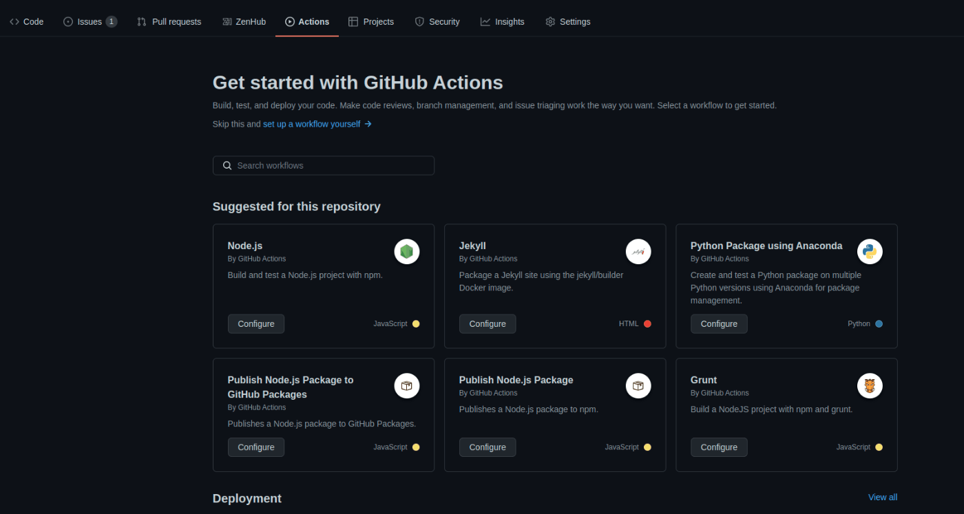Open the Projects tab
The image size is (964, 514).
pyautogui.click(x=371, y=21)
